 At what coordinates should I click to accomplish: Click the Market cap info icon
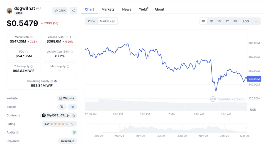click(x=31, y=37)
